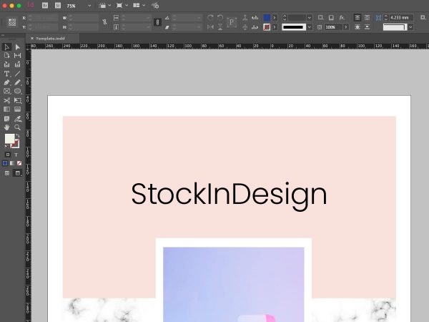Open the corner shape dropdown

pyautogui.click(x=410, y=27)
